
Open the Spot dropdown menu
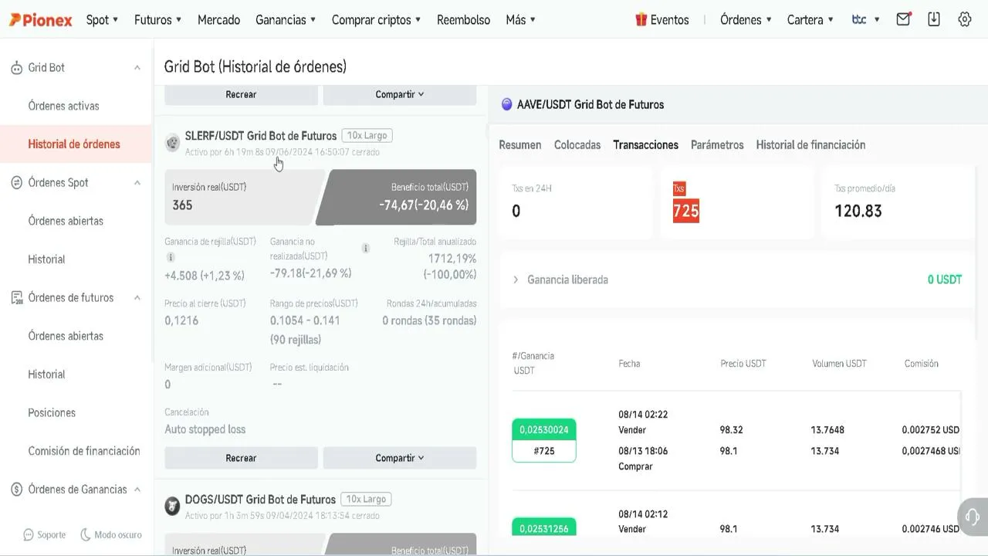[102, 20]
